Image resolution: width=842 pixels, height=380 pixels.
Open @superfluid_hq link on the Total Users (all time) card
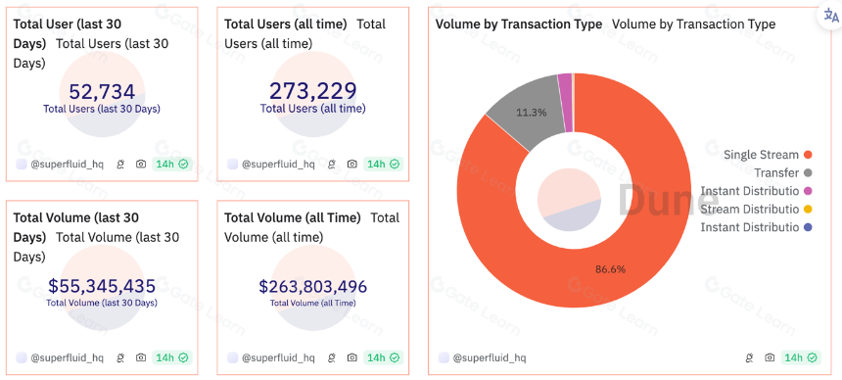278,164
